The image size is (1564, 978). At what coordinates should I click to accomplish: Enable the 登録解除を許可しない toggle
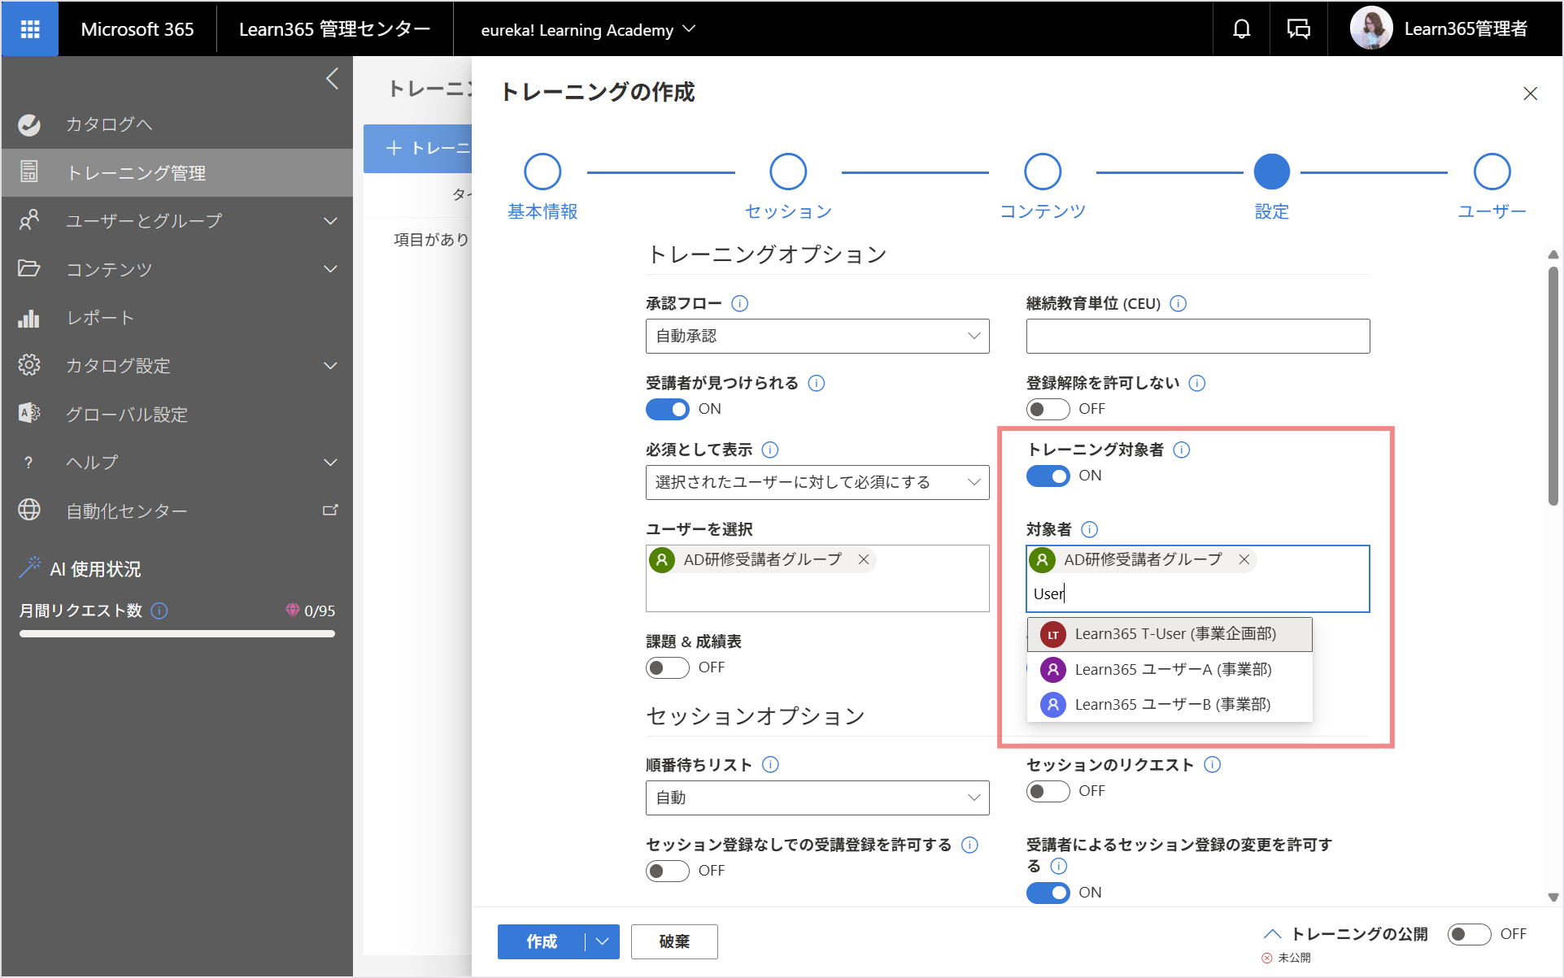click(1048, 409)
